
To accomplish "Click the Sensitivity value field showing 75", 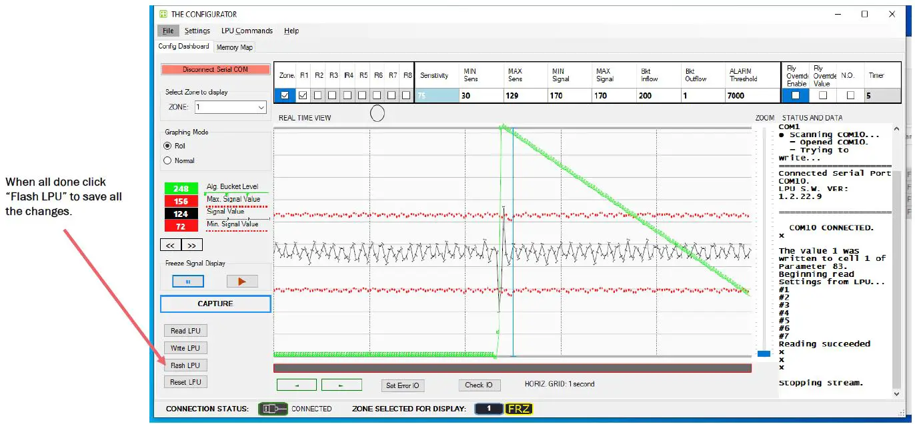I will point(435,95).
